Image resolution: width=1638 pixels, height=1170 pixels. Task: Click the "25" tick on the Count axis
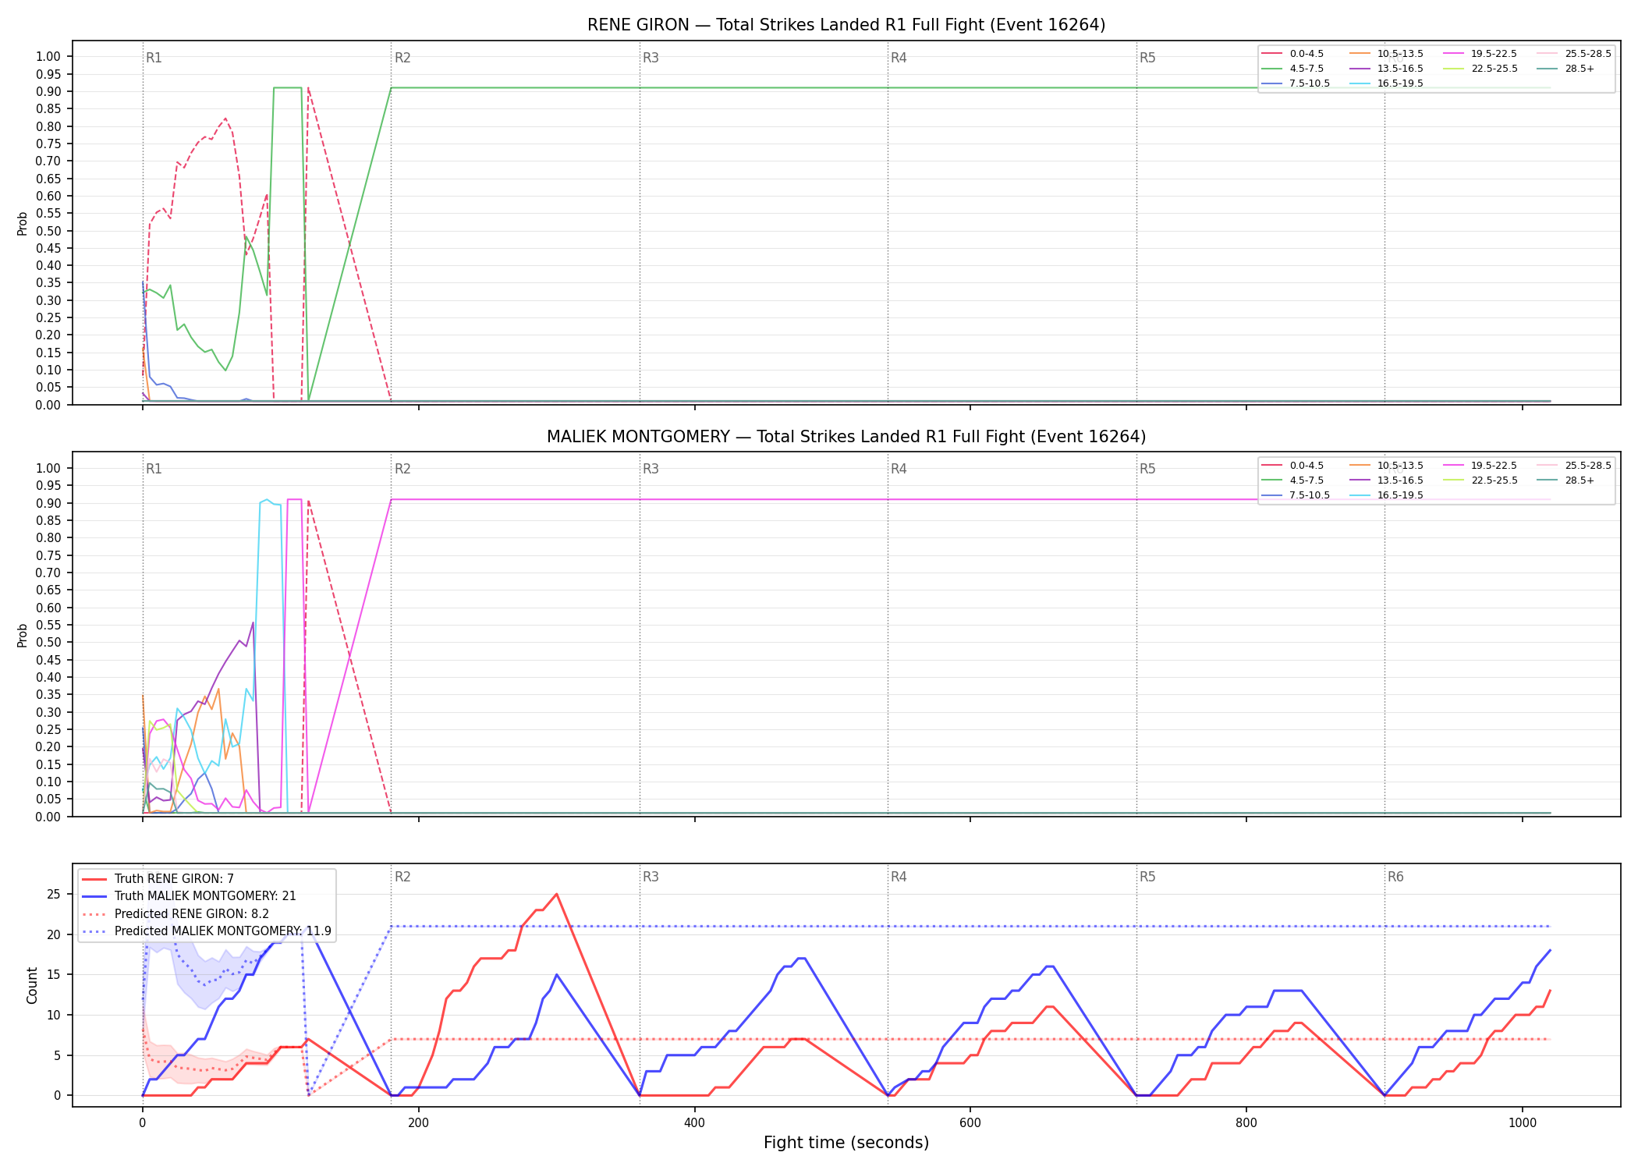pyautogui.click(x=53, y=895)
